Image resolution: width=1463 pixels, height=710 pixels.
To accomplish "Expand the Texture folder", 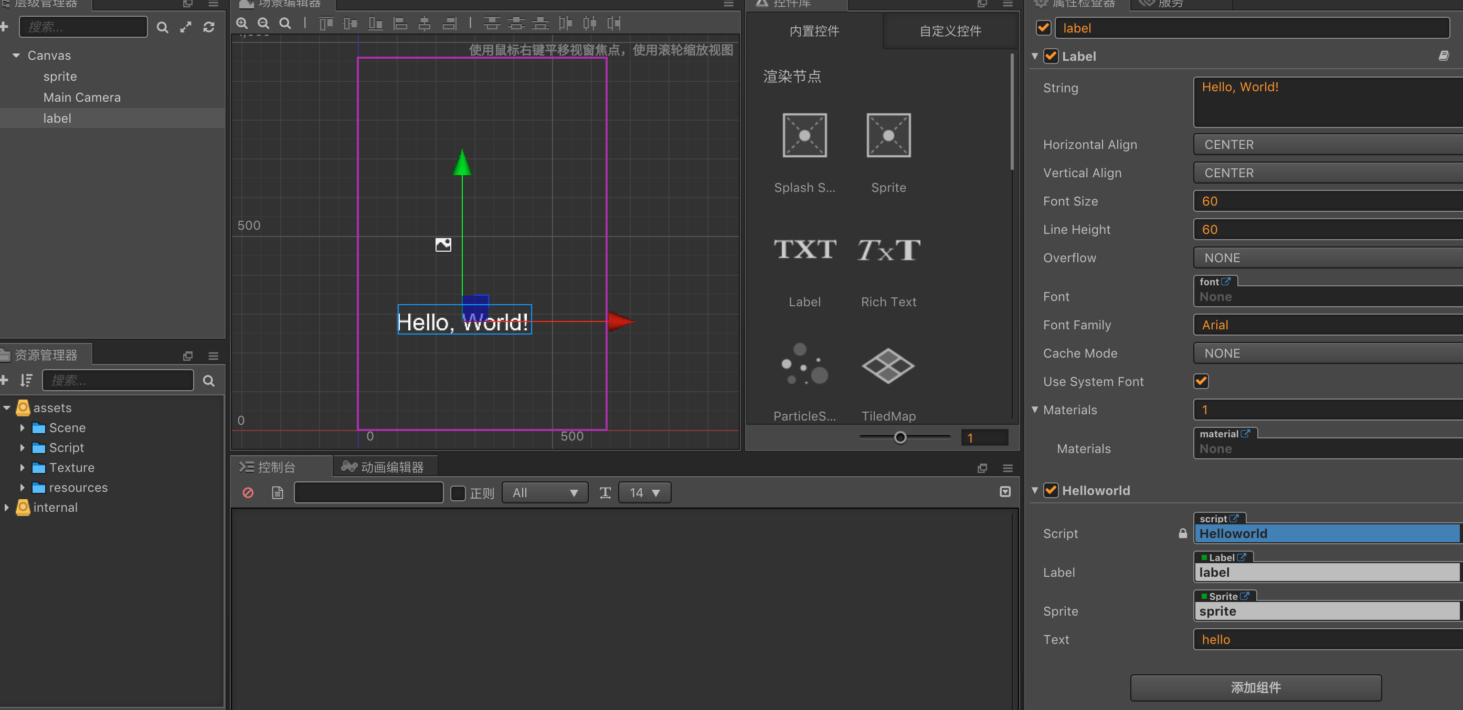I will tap(22, 468).
